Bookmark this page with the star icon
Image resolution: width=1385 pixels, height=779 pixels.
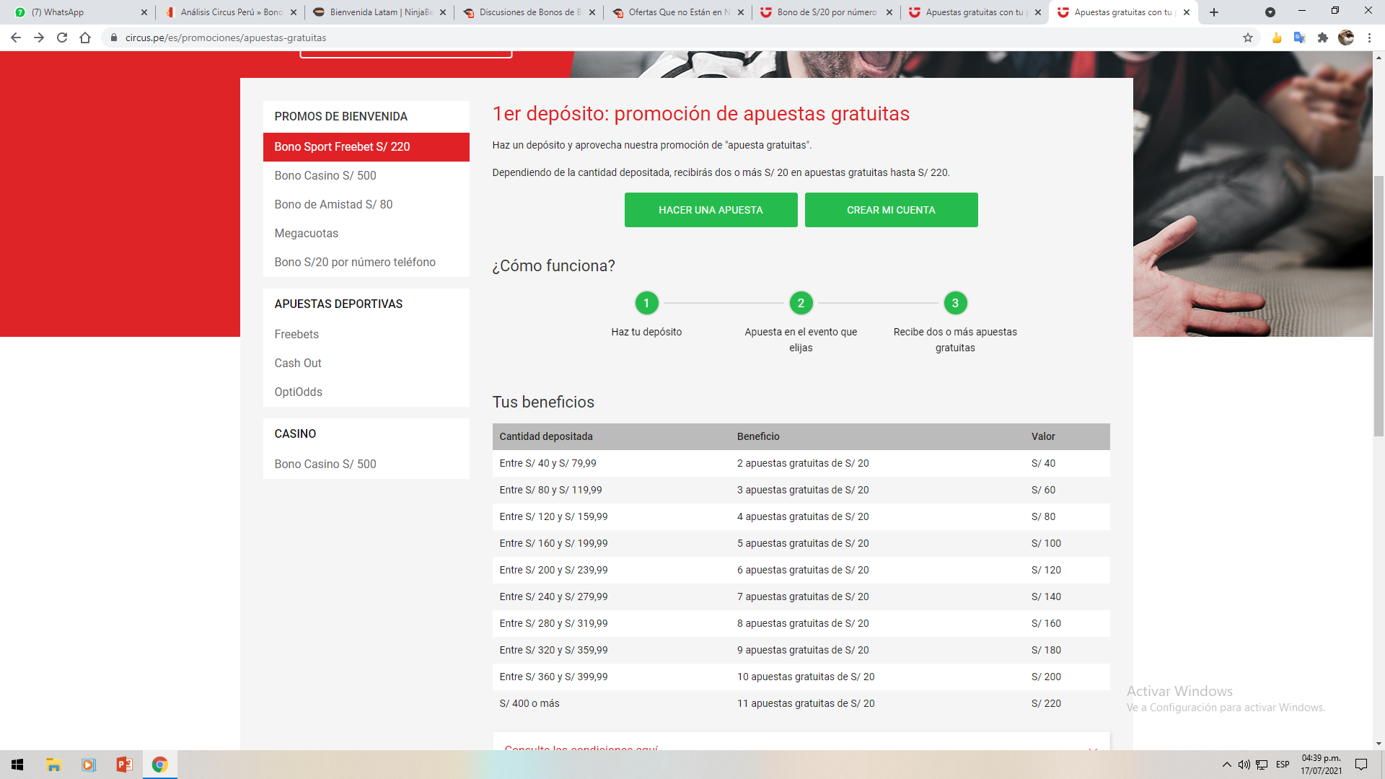(x=1248, y=38)
